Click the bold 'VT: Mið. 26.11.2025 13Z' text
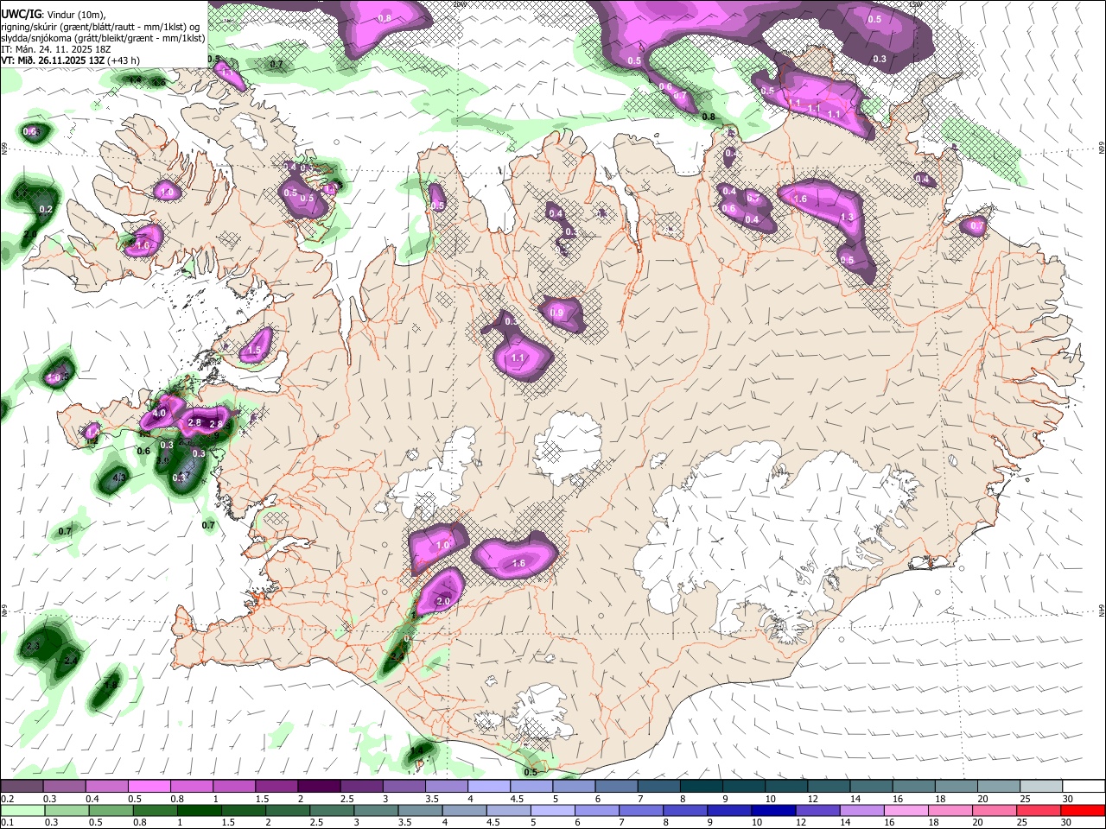This screenshot has height=829, width=1106. click(53, 60)
